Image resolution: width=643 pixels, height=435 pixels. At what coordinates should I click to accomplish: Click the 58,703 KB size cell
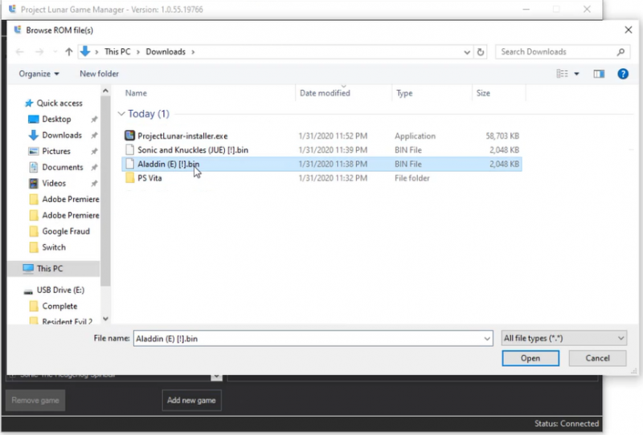point(502,136)
